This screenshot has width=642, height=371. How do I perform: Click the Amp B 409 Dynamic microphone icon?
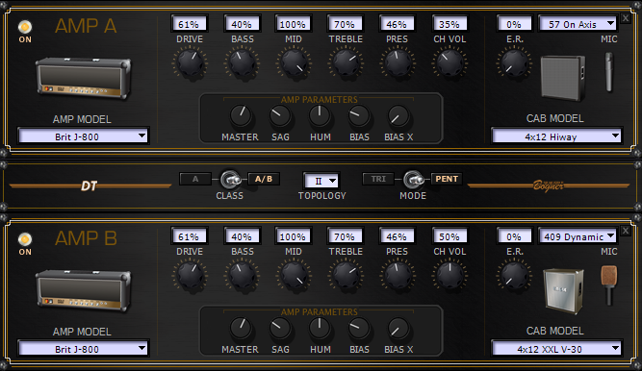pyautogui.click(x=609, y=285)
